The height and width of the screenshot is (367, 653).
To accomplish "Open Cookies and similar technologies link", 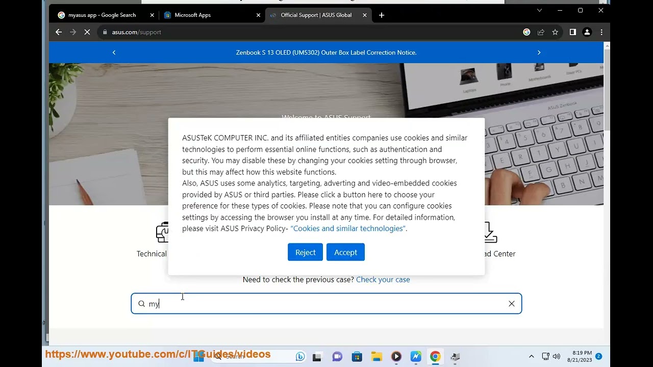I will coord(348,228).
